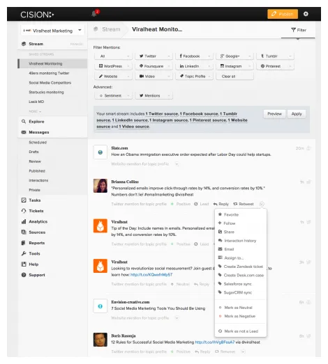Open the Viralheat Monitoring saved stream
Image resolution: width=328 pixels, height=364 pixels.
52,63
